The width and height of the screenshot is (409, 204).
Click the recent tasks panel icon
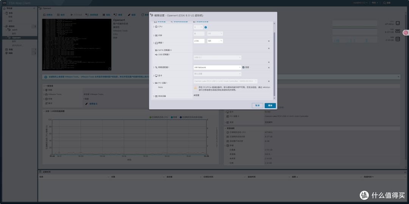tap(40, 172)
